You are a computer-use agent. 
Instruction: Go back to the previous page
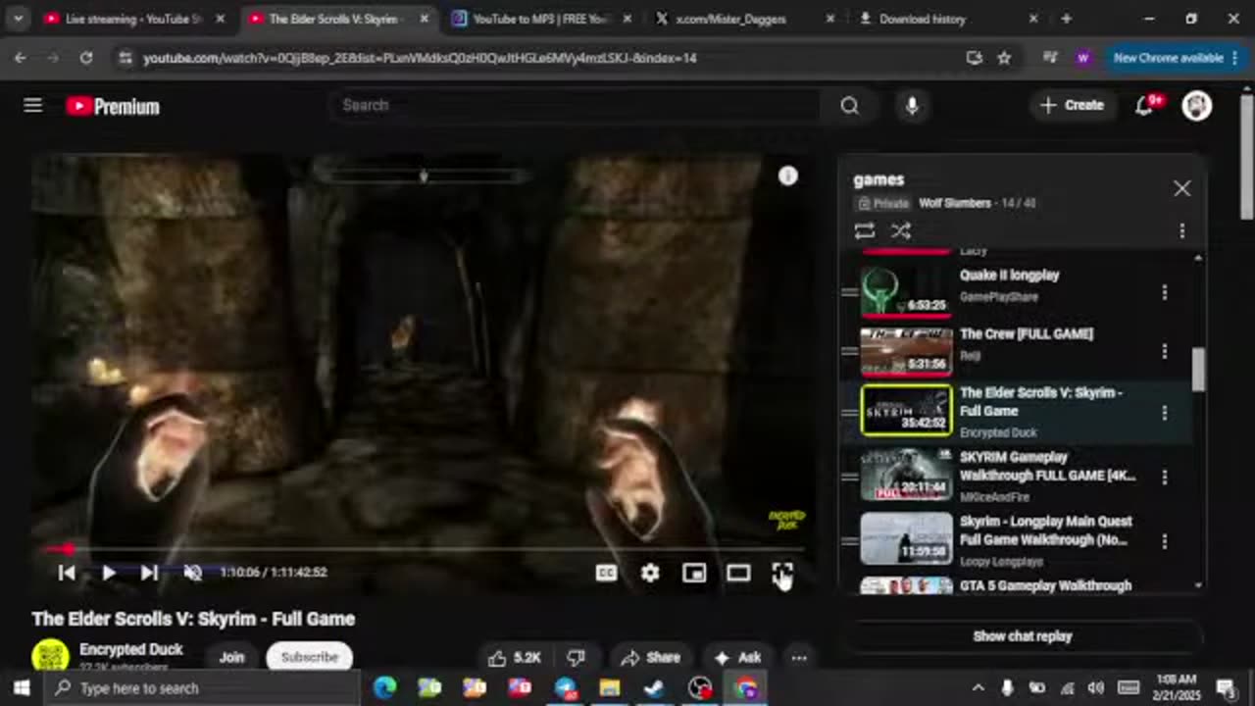coord(21,58)
